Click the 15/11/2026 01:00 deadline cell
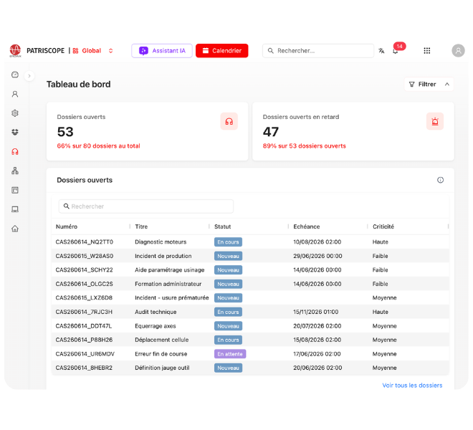Screen dimensions: 473x430 point(316,312)
